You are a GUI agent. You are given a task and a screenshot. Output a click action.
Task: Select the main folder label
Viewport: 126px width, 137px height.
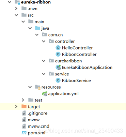[x=40, y=22]
